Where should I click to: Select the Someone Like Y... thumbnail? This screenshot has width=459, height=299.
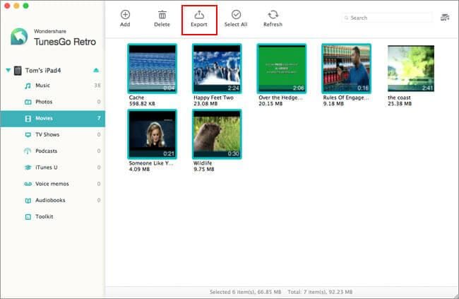coord(153,134)
